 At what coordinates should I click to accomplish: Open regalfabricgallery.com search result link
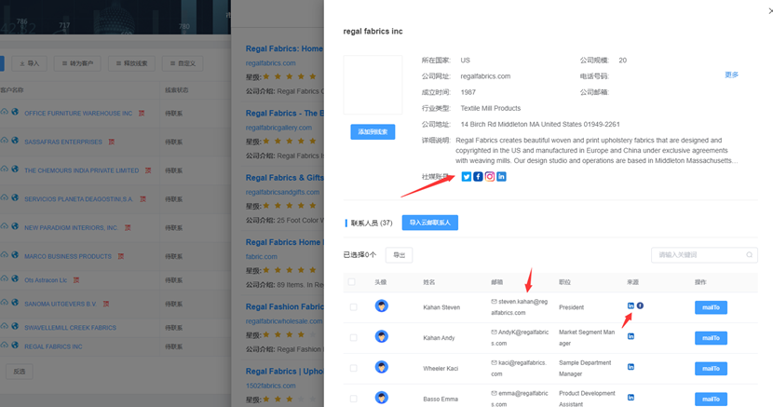click(x=278, y=128)
